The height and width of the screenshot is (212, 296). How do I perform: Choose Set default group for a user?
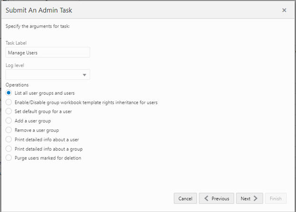[9, 111]
